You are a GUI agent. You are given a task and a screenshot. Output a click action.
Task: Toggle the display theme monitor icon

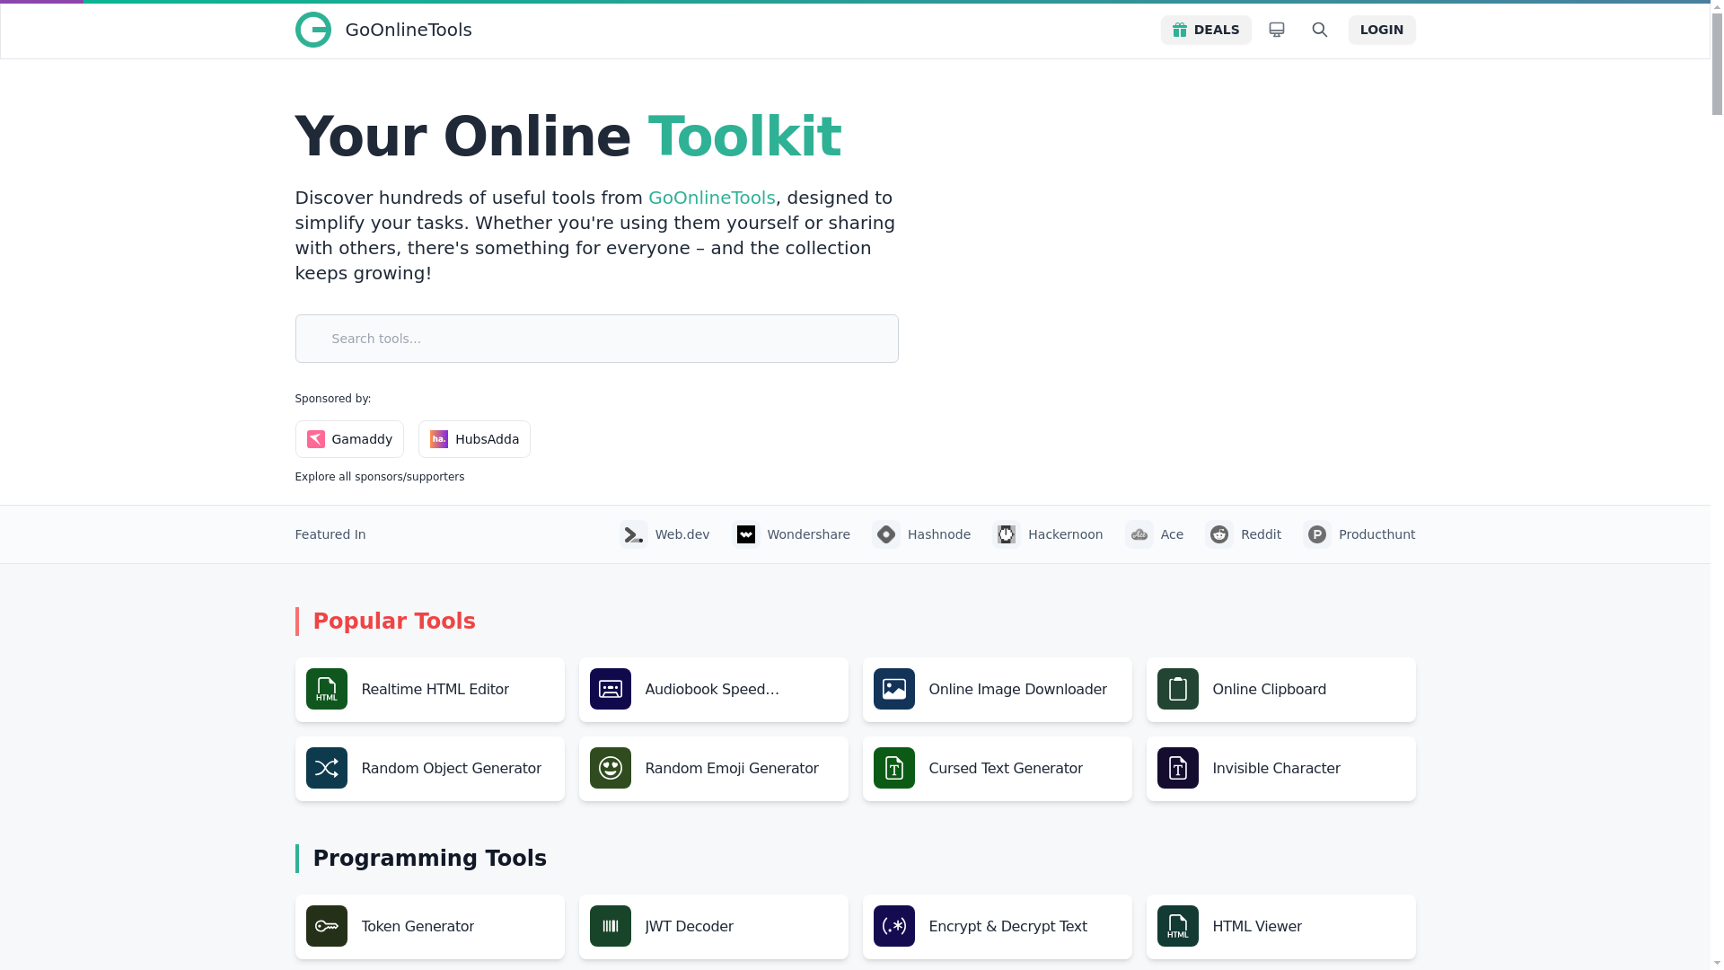click(x=1277, y=30)
